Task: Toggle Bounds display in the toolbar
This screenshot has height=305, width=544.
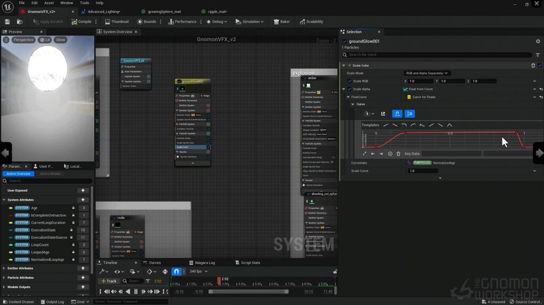Action: point(147,21)
